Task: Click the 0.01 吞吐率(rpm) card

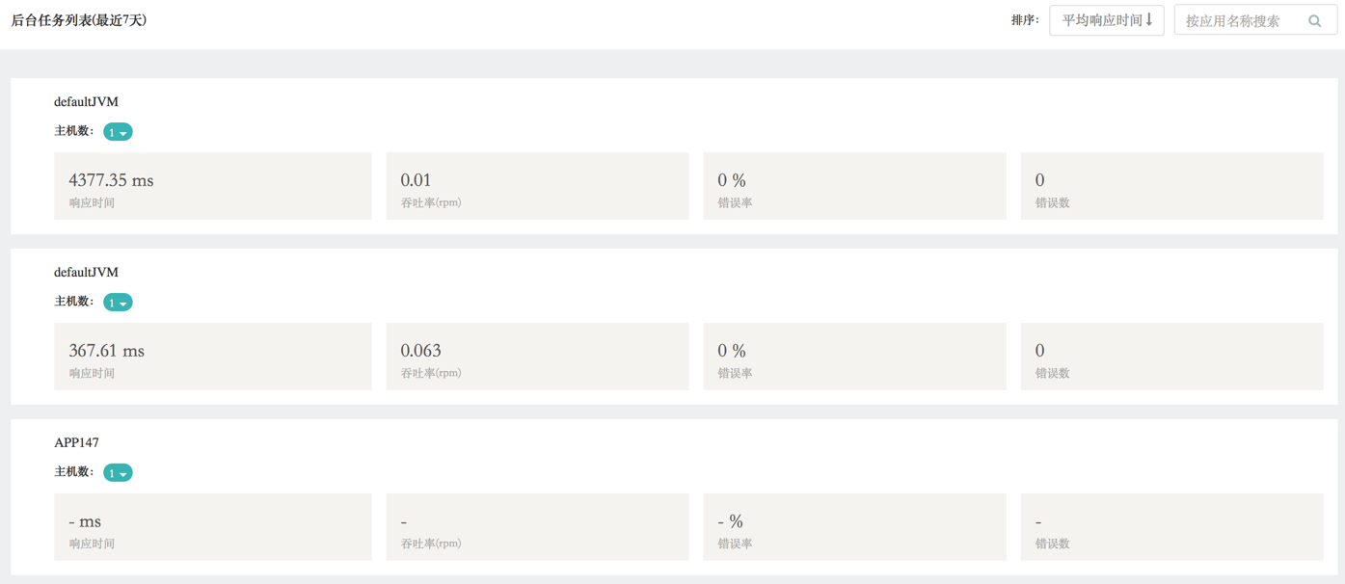Action: tap(537, 186)
